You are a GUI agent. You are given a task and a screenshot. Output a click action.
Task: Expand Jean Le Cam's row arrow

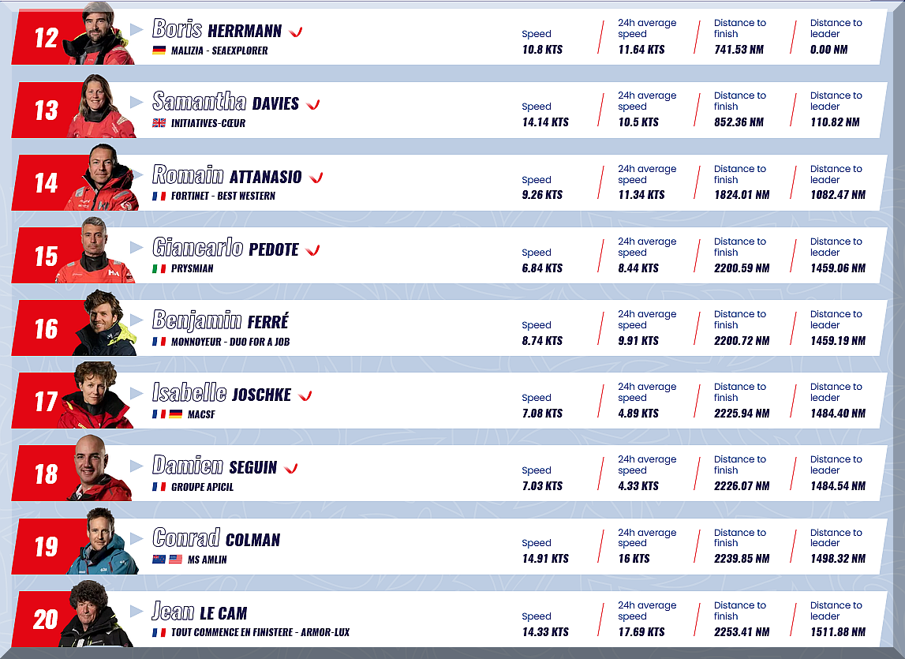[136, 611]
